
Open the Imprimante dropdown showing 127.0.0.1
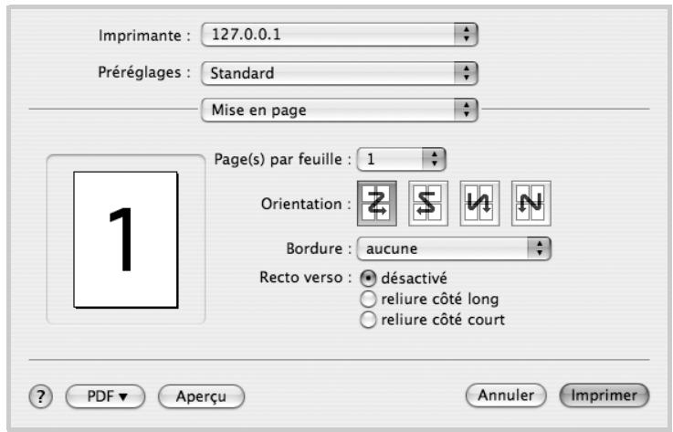point(339,35)
